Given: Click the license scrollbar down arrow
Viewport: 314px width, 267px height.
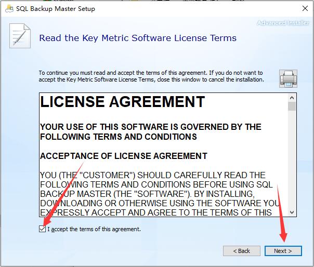Looking at the screenshot, I should pos(292,212).
